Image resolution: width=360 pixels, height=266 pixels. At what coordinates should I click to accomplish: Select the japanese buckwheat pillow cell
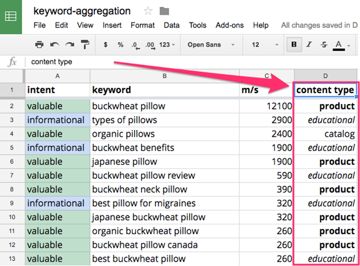(x=165, y=217)
